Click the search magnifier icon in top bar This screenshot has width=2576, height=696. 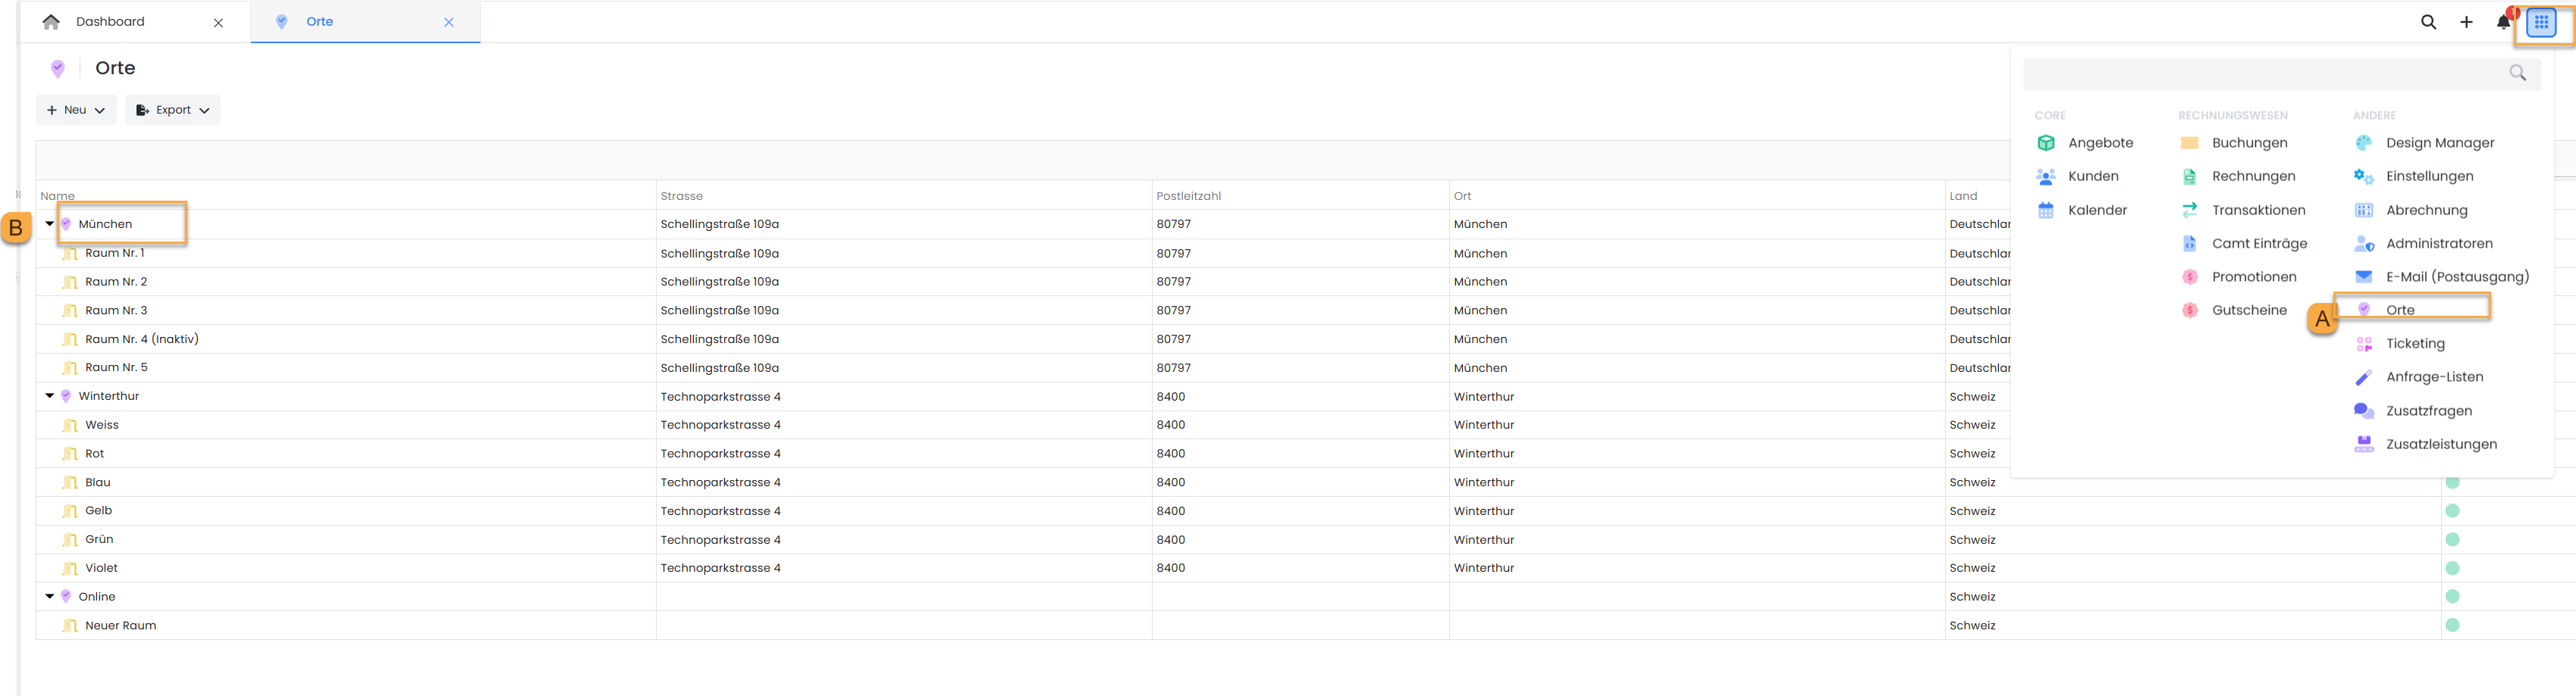(x=2427, y=22)
